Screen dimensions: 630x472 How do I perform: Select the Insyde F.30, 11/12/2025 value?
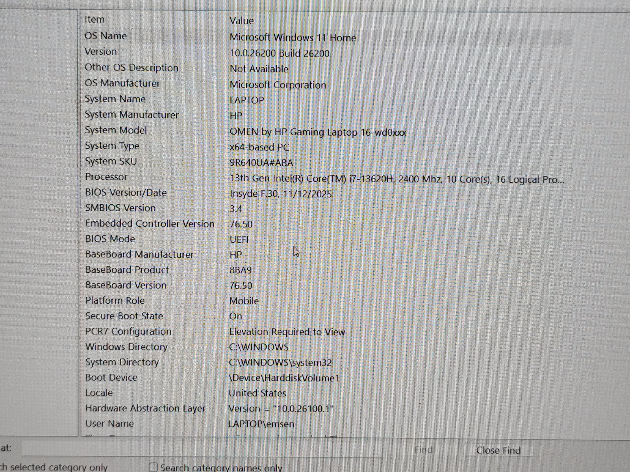pyautogui.click(x=281, y=194)
